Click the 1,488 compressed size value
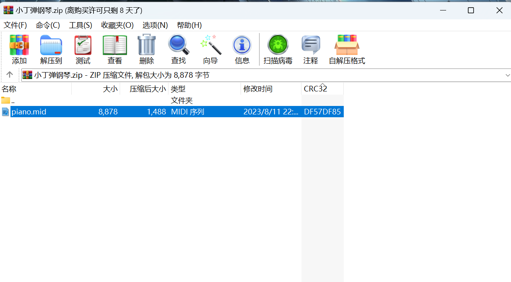The image size is (511, 282). 156,112
